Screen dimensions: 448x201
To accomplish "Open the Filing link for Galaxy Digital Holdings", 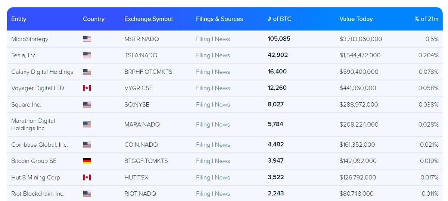I will pos(203,72).
